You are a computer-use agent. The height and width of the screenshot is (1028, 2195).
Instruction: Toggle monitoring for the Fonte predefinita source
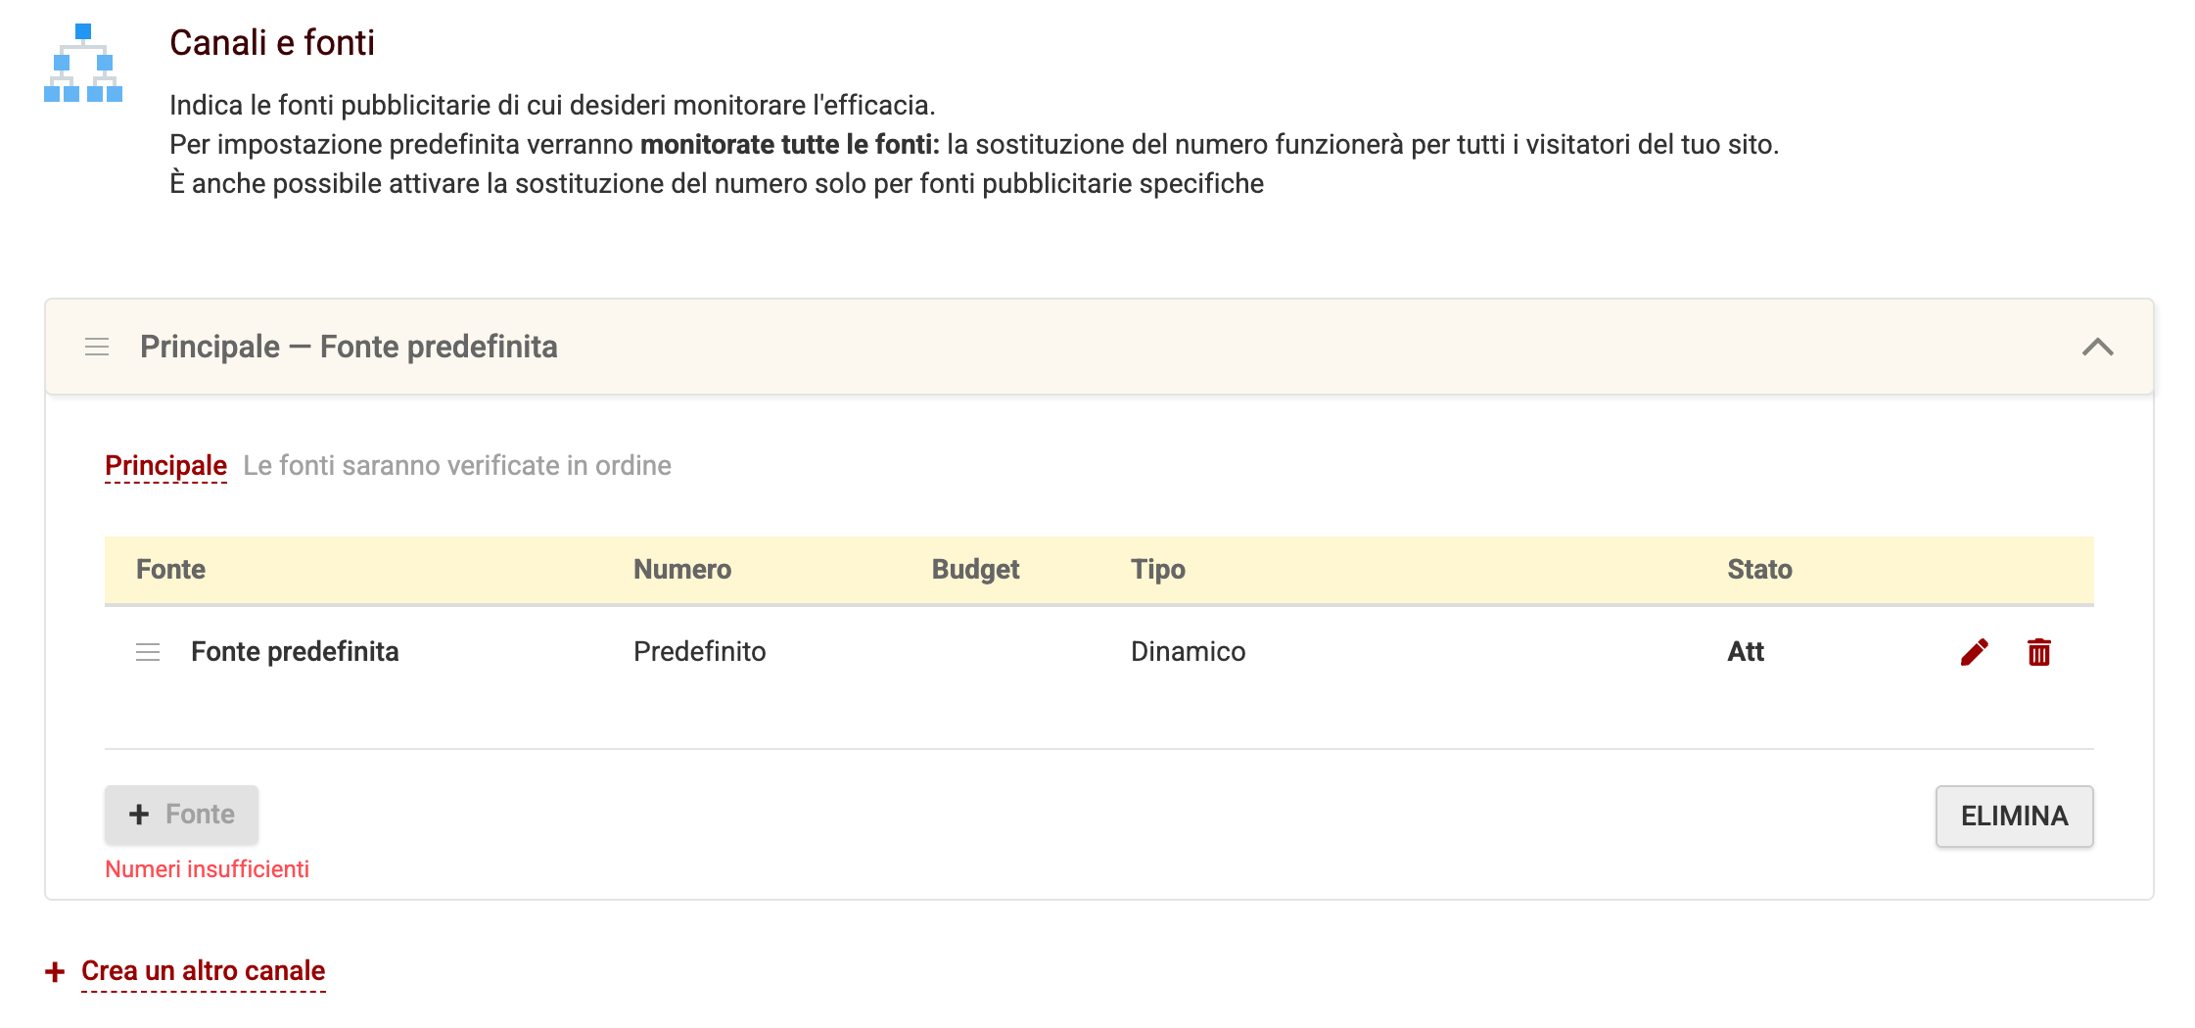point(1746,651)
